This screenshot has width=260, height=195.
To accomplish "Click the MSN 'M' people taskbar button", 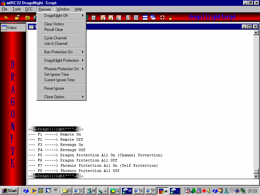I will coord(91,191).
